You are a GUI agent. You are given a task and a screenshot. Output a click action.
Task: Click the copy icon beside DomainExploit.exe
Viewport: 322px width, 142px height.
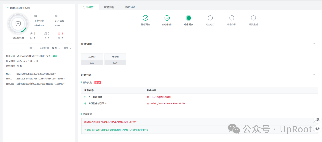coord(7,8)
